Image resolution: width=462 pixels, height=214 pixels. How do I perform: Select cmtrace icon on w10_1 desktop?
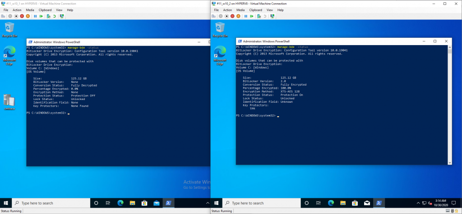10,102
